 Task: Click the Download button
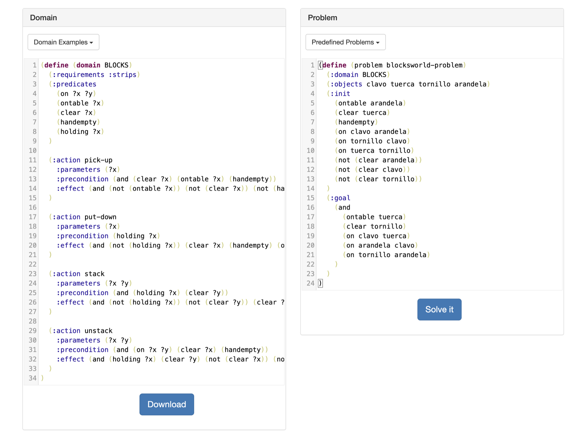(167, 404)
